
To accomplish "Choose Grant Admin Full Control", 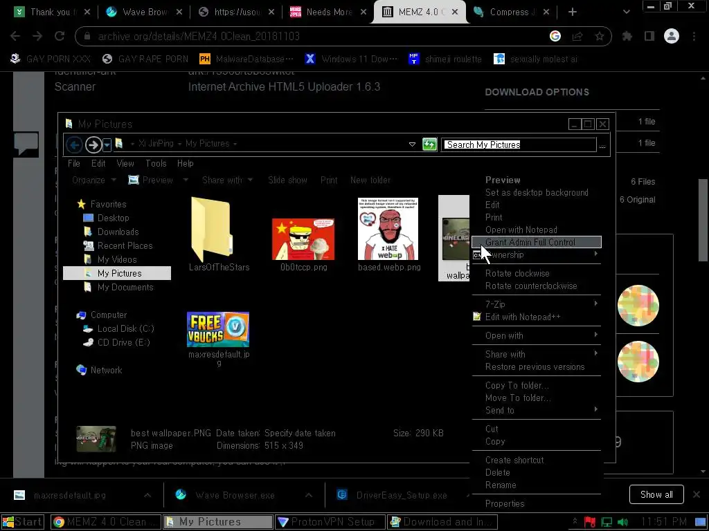I will (537, 242).
